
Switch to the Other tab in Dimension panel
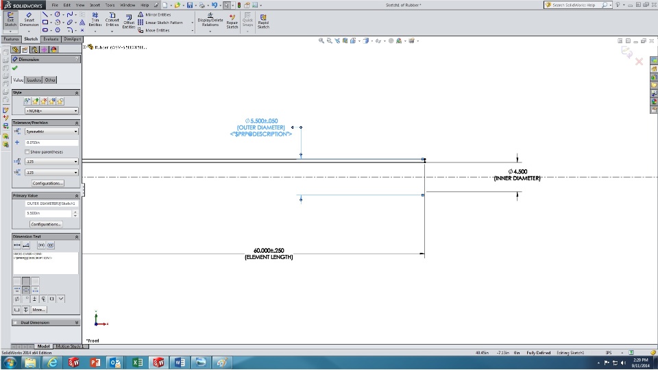tap(50, 79)
